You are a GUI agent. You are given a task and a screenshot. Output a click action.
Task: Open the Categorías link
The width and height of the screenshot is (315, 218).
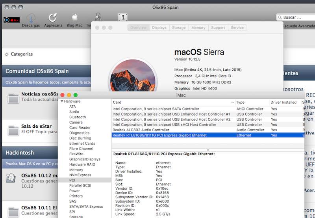click(x=22, y=54)
